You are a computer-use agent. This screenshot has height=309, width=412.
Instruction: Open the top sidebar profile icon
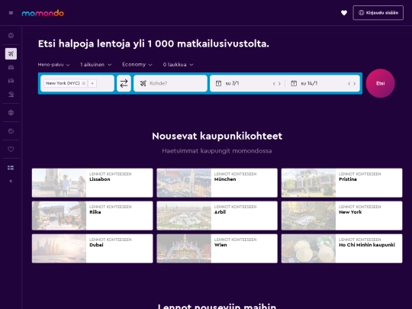(11, 35)
